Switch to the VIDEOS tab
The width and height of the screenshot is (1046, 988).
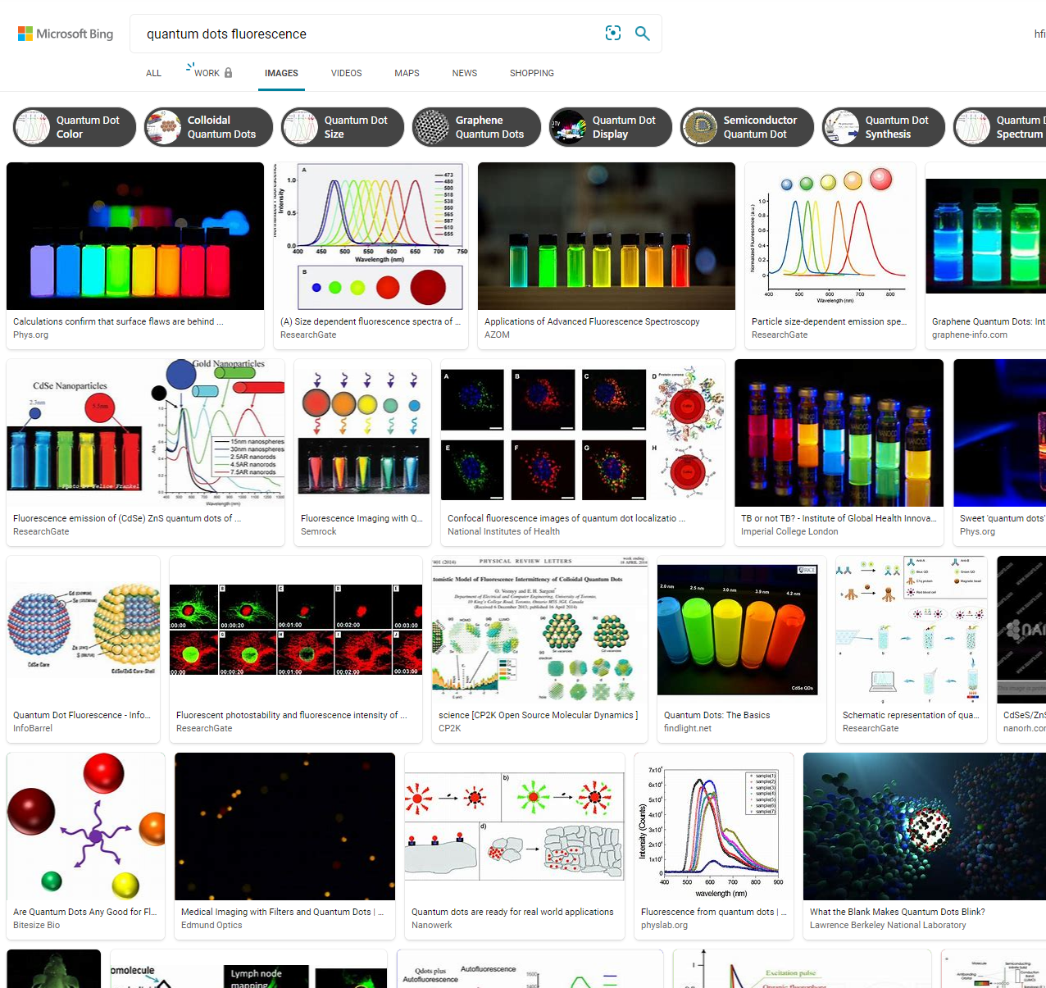coord(346,73)
